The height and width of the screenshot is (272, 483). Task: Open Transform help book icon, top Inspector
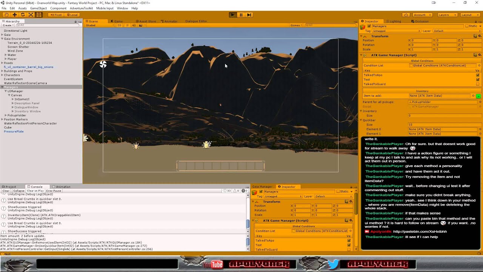(x=475, y=36)
